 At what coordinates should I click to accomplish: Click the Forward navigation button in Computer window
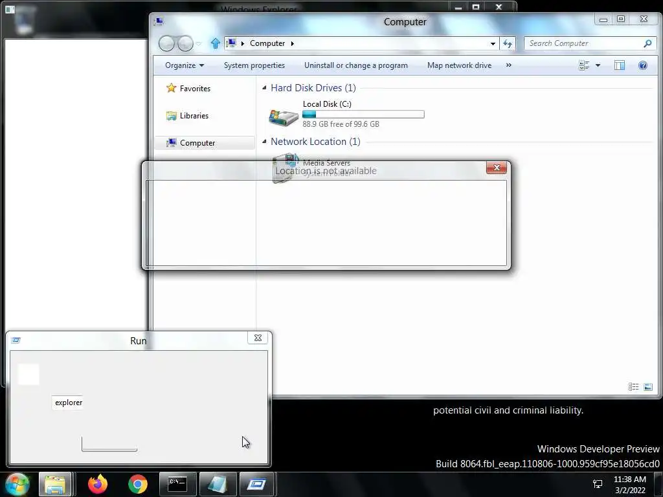tap(185, 43)
